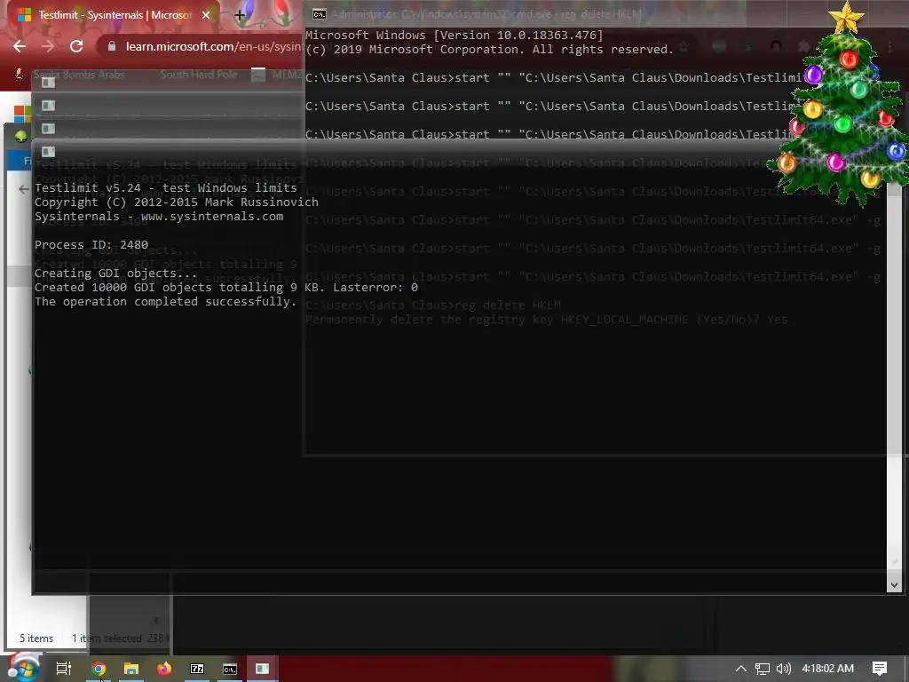Click 'The operation completed successfully.' text

165,302
